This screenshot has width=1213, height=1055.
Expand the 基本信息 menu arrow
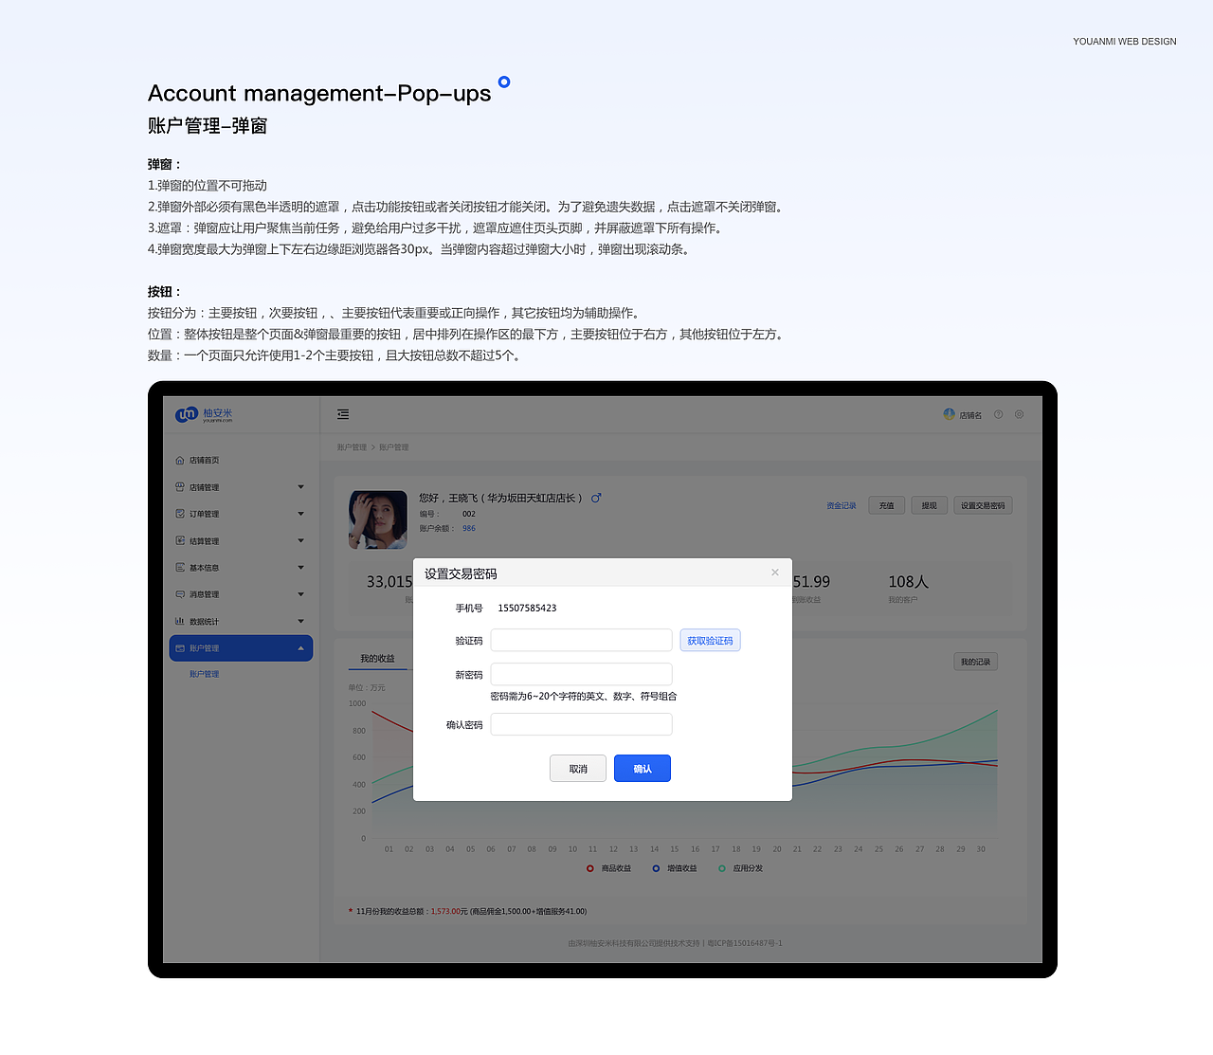pos(301,568)
